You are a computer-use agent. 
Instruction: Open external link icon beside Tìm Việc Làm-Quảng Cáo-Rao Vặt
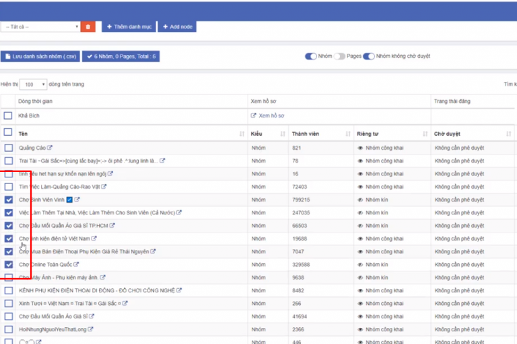pyautogui.click(x=104, y=187)
